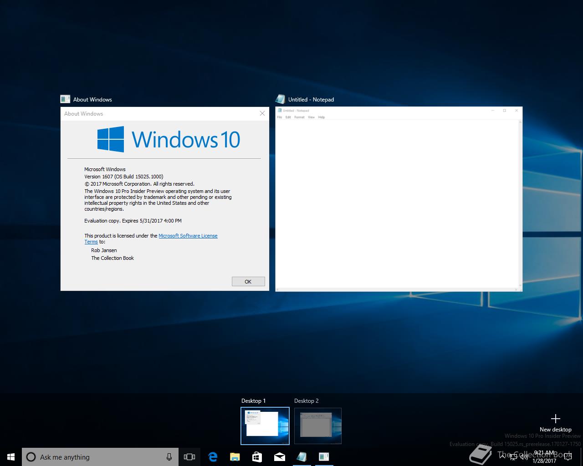Viewport: 583px width, 466px height.
Task: Close the About Windows dialog
Action: click(x=262, y=113)
